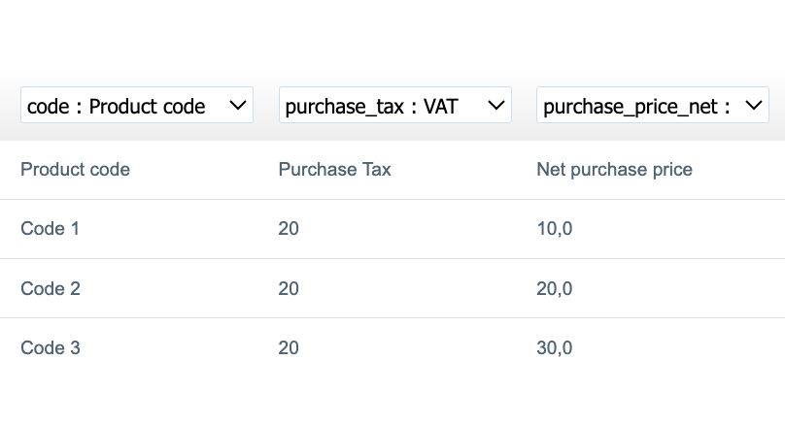Select the 'Code 2' cell

tap(50, 288)
